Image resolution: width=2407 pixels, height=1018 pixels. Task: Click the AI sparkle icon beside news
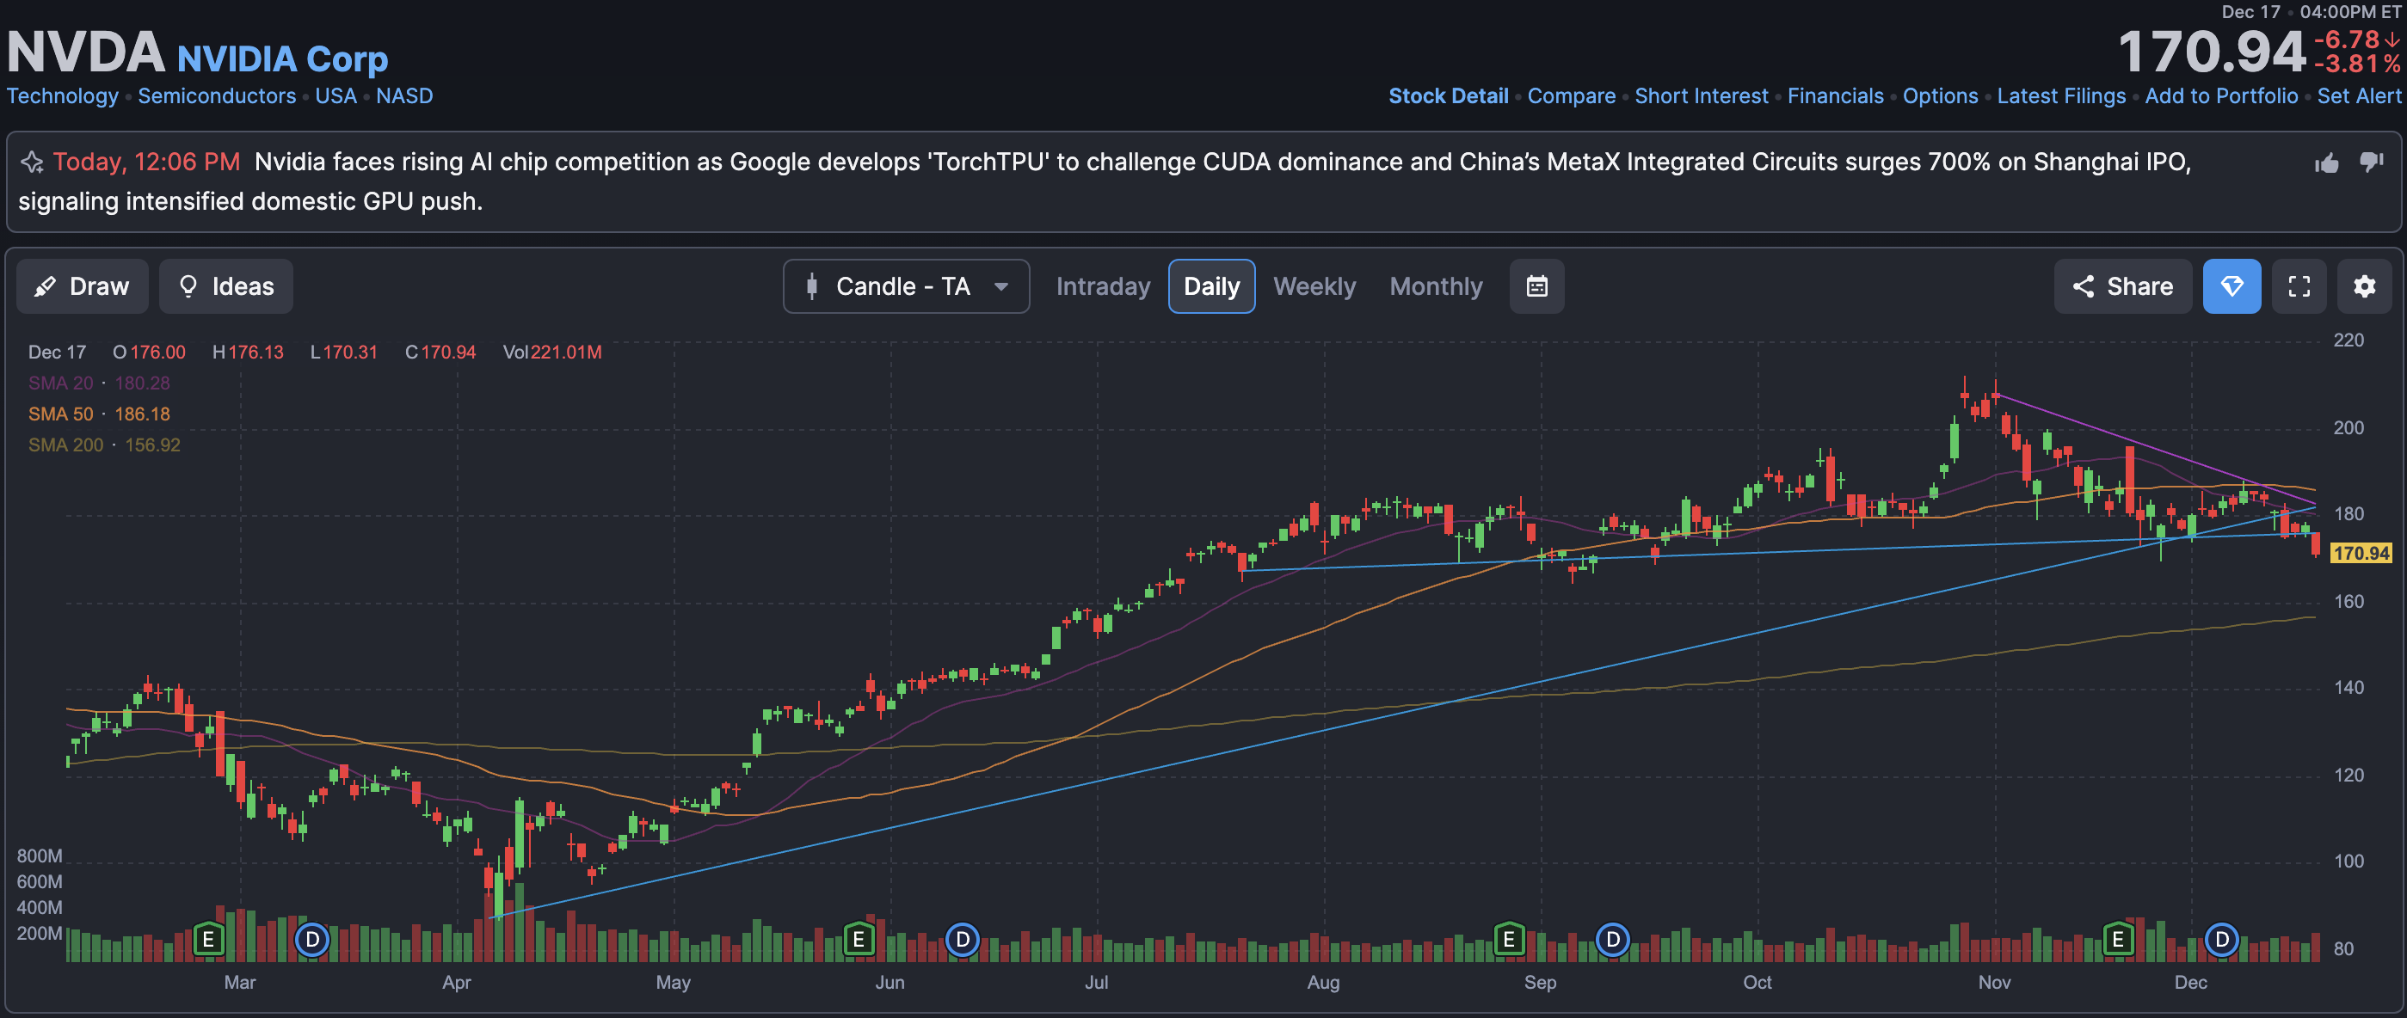click(33, 163)
